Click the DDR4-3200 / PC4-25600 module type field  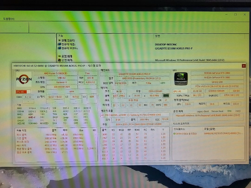point(139,124)
